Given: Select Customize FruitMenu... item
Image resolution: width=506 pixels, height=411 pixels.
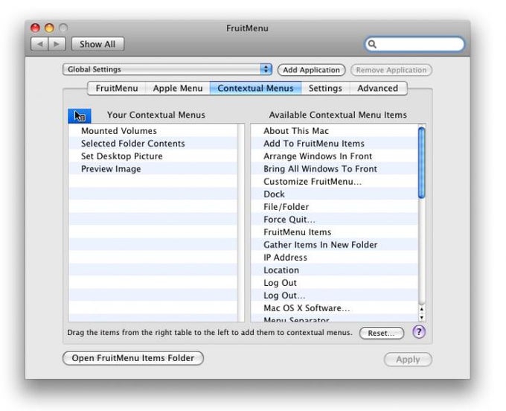Looking at the screenshot, I should pyautogui.click(x=334, y=182).
